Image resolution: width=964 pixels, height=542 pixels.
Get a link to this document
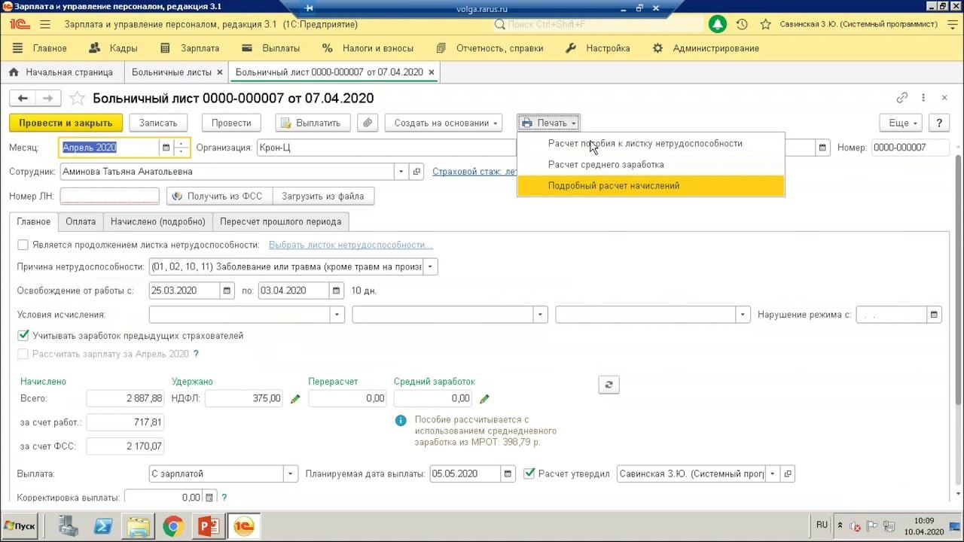[902, 98]
